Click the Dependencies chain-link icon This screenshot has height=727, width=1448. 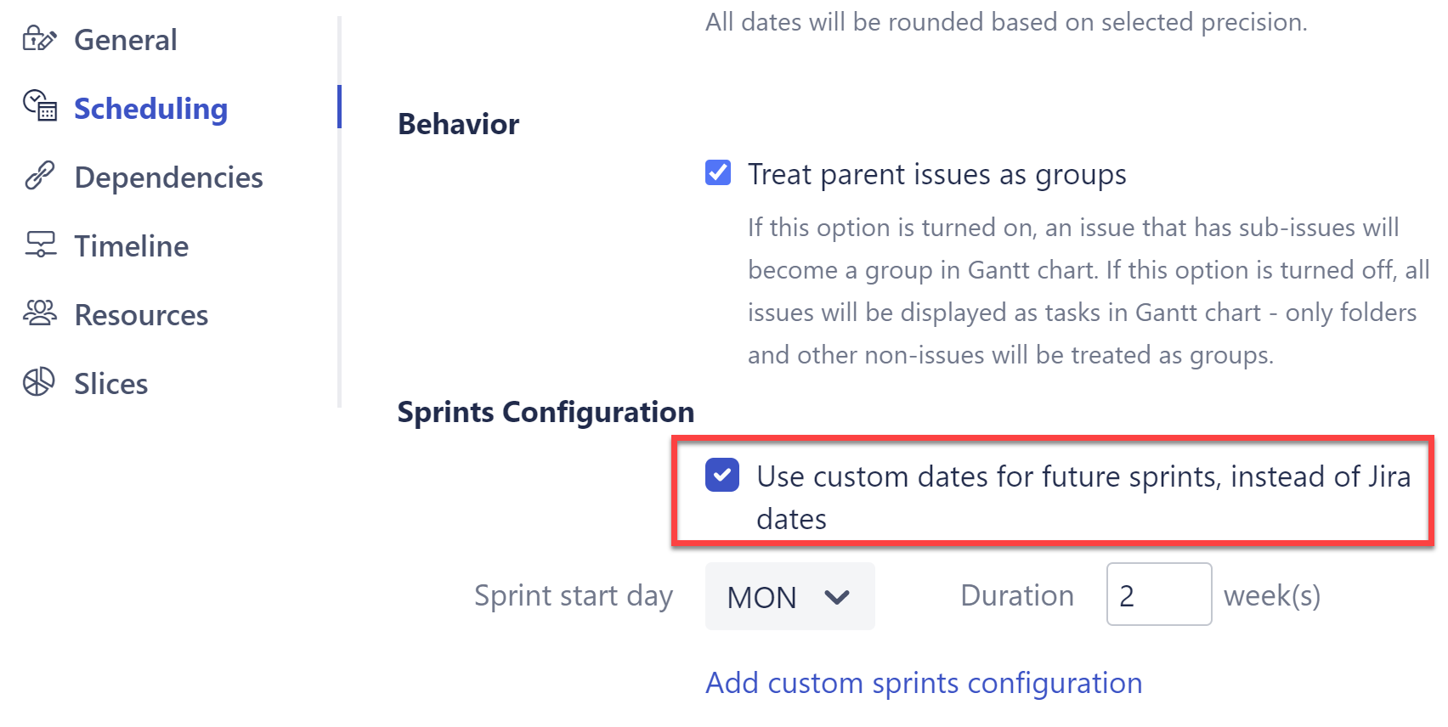(x=38, y=177)
